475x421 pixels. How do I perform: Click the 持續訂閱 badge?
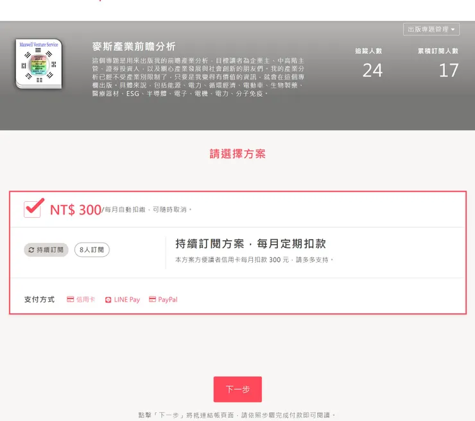click(46, 250)
